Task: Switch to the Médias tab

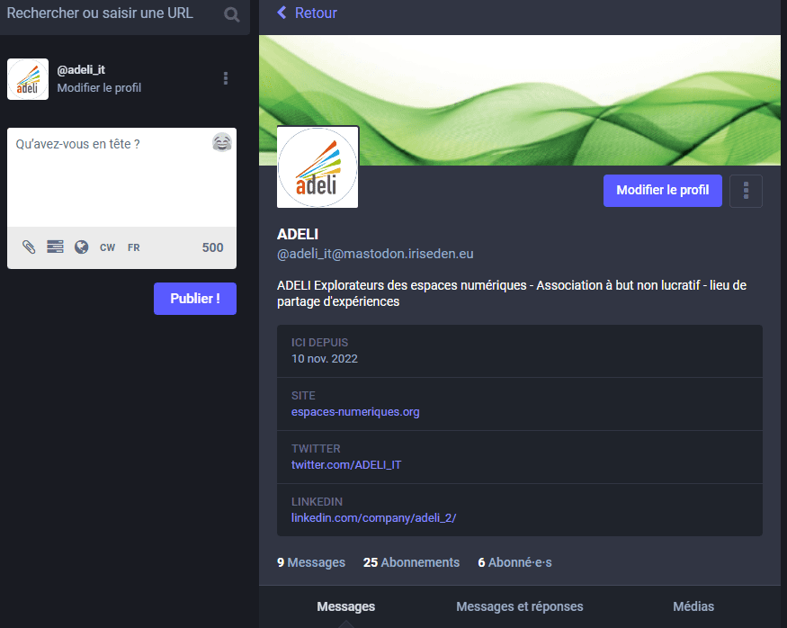Action: pos(693,606)
